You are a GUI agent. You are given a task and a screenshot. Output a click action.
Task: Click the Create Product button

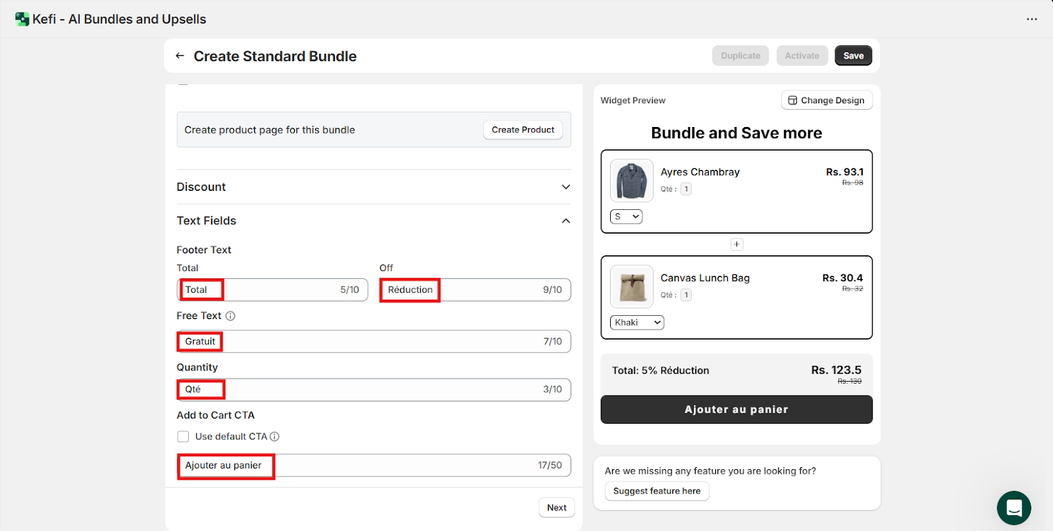point(523,130)
